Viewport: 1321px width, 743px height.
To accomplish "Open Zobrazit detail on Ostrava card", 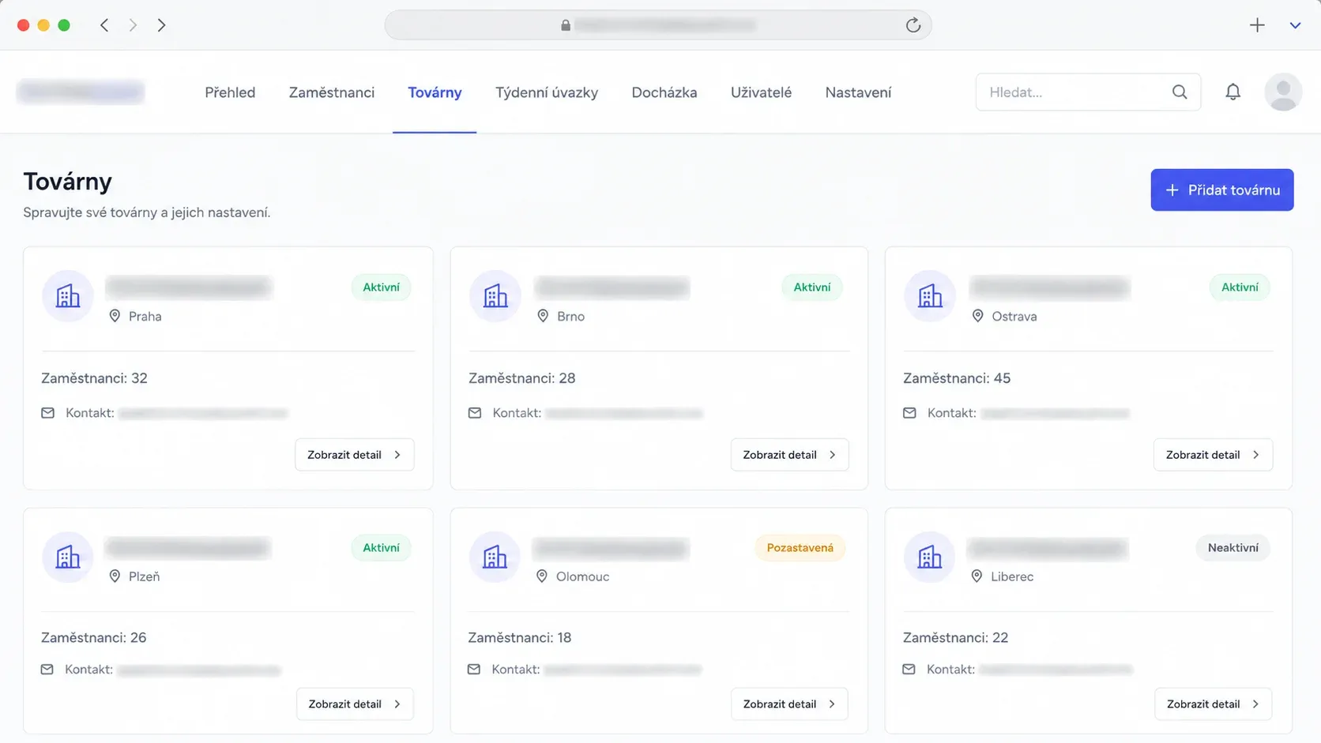I will 1213,455.
